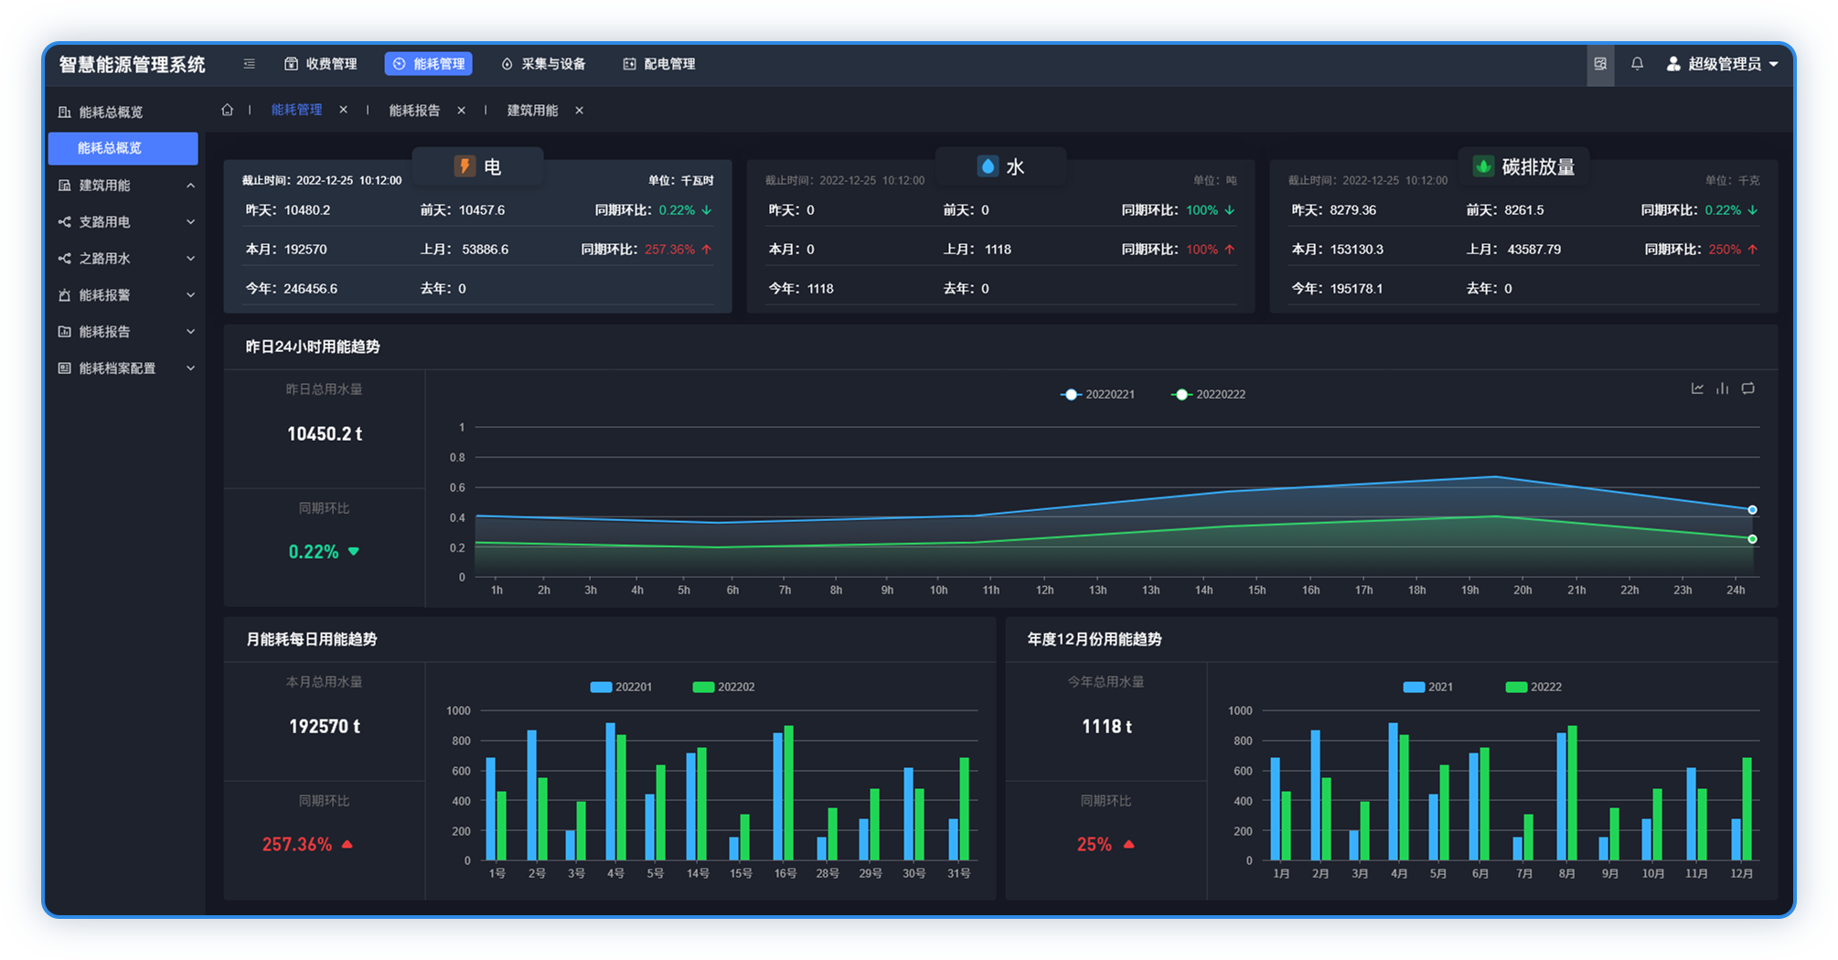The width and height of the screenshot is (1838, 960).
Task: Click the 月能耗每日用能趋势 heading
Action: (311, 639)
